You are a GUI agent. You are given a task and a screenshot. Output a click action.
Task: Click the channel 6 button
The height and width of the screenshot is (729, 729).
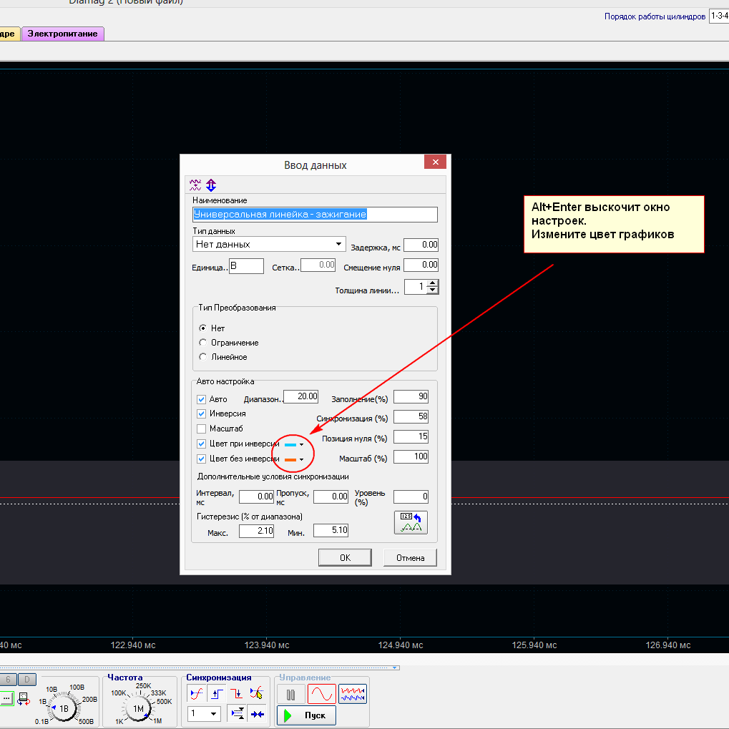[x=8, y=679]
